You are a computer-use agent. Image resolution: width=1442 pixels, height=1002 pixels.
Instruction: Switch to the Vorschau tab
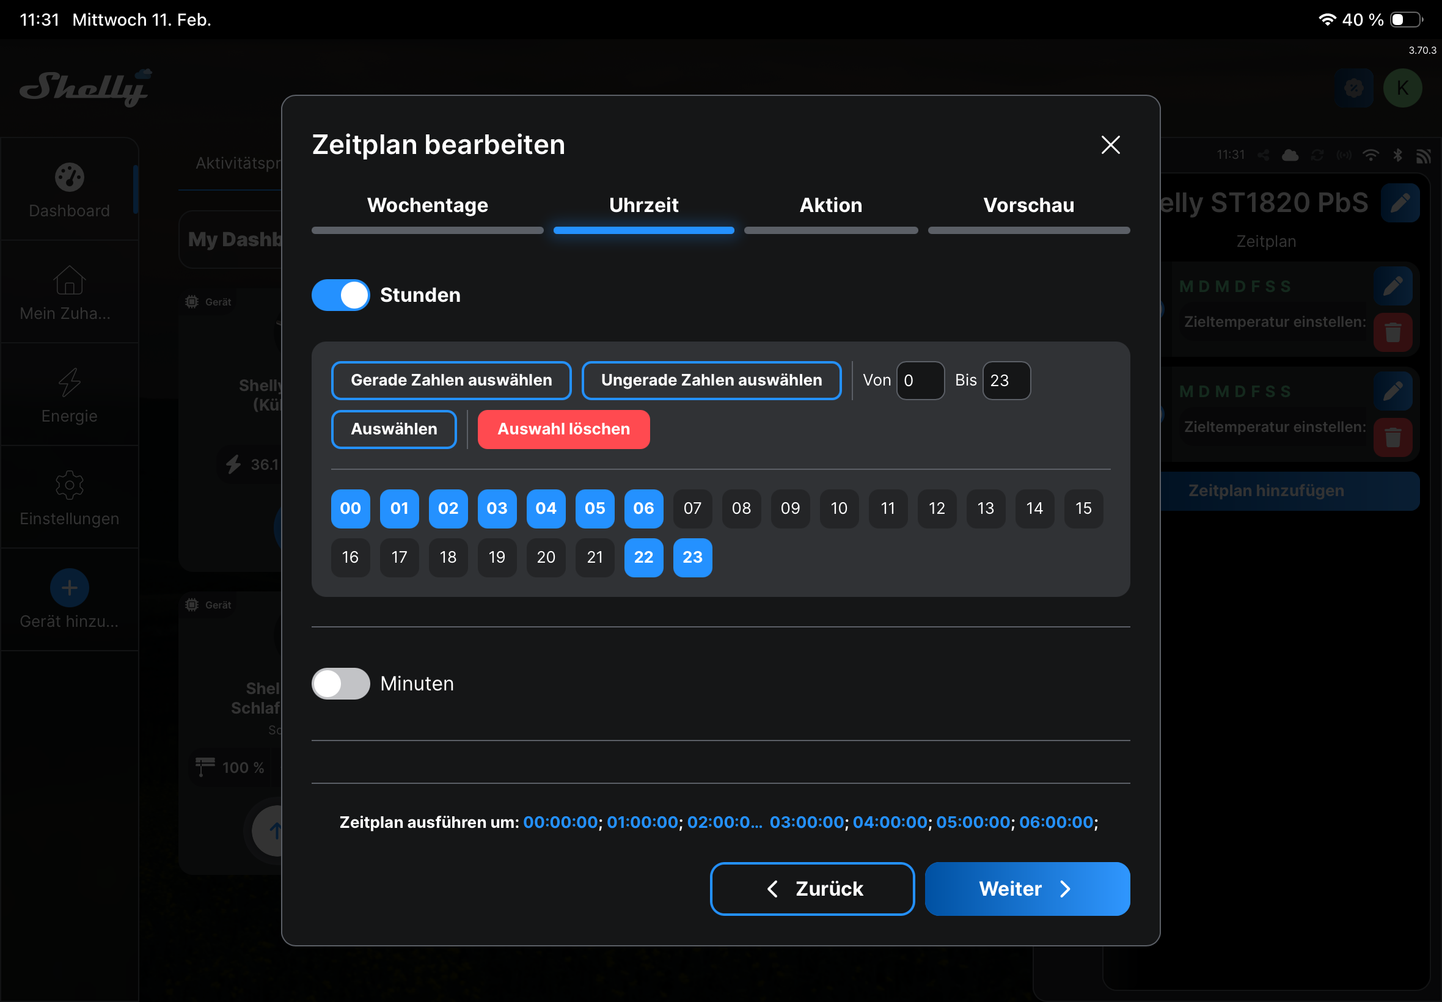pos(1028,206)
